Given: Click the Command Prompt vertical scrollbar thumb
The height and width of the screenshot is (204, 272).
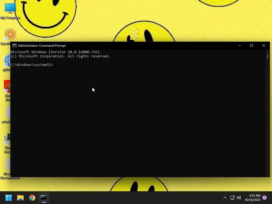Looking at the screenshot, I should point(268,56).
